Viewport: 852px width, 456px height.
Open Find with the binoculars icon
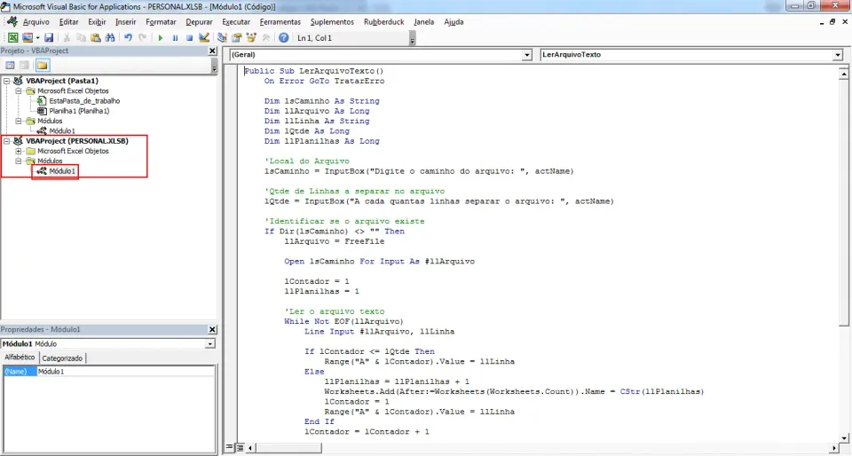[110, 37]
